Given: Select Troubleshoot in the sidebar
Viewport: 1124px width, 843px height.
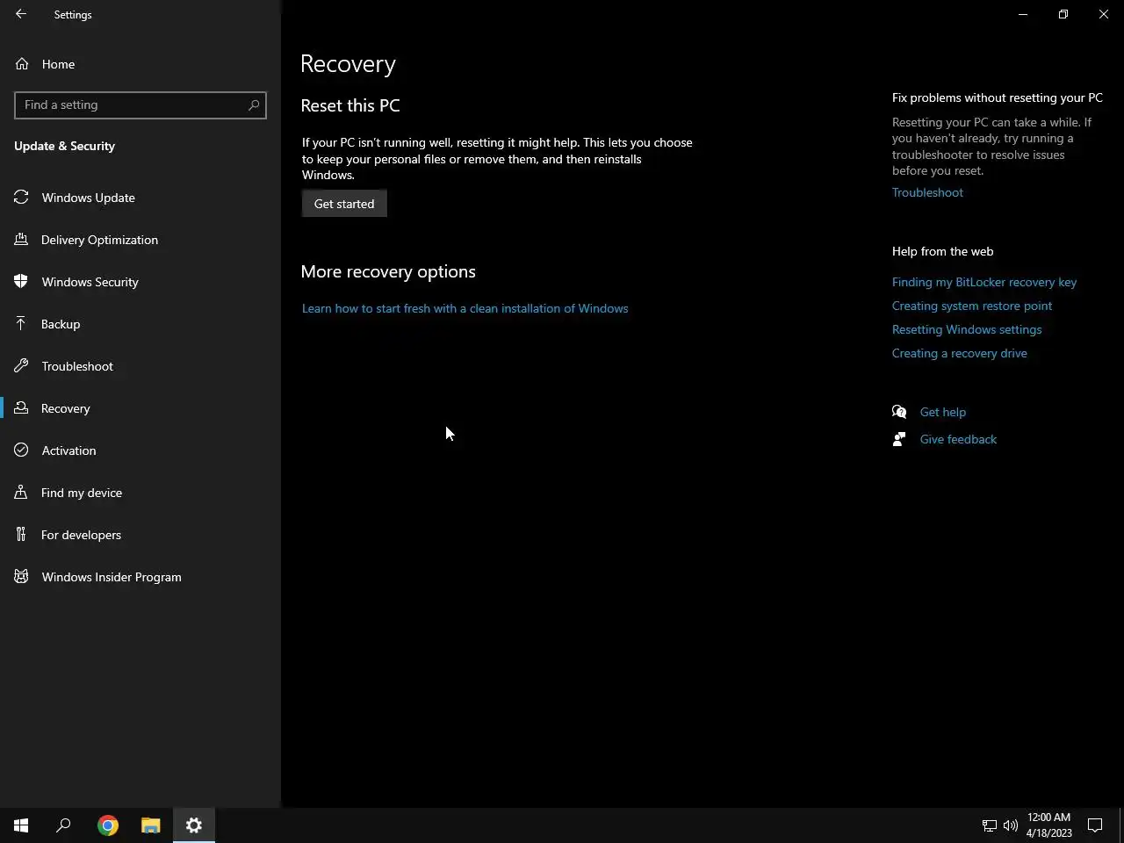Looking at the screenshot, I should point(140,366).
